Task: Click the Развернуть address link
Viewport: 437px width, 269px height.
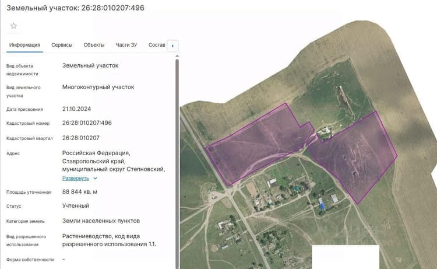Action: [x=76, y=179]
